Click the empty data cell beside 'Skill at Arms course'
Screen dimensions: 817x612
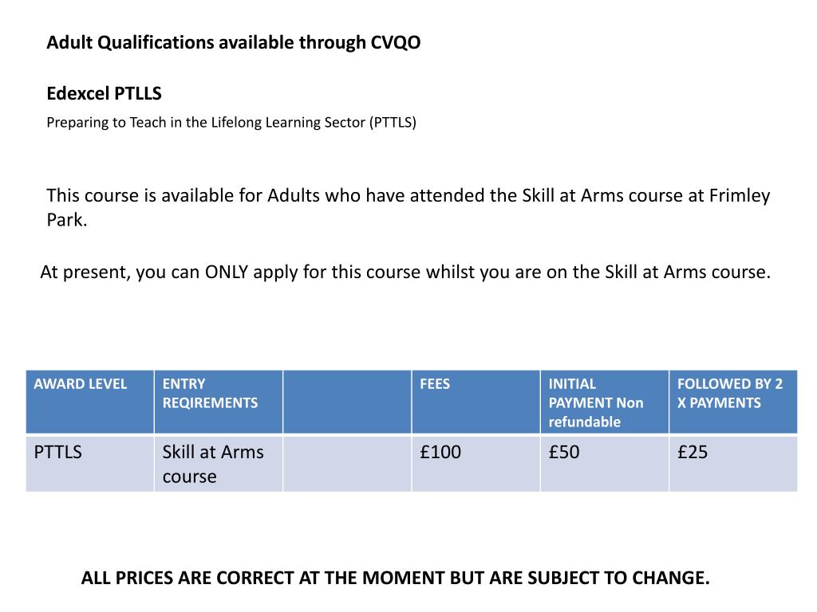(x=347, y=464)
